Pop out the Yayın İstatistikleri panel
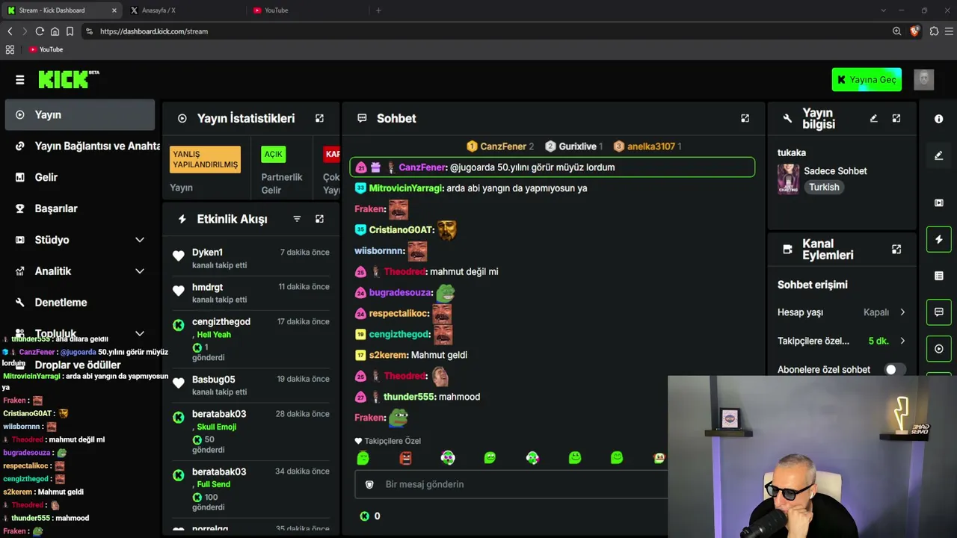This screenshot has width=957, height=538. pos(319,118)
